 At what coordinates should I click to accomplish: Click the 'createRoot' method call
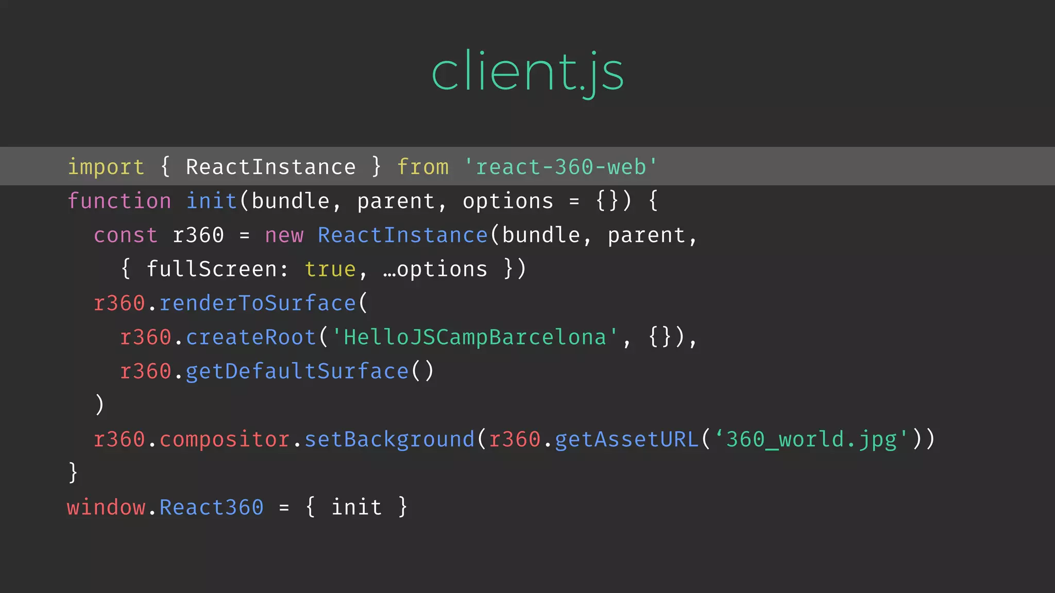coord(251,337)
